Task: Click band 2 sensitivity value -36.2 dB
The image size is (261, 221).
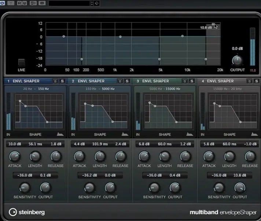Action: (89, 175)
